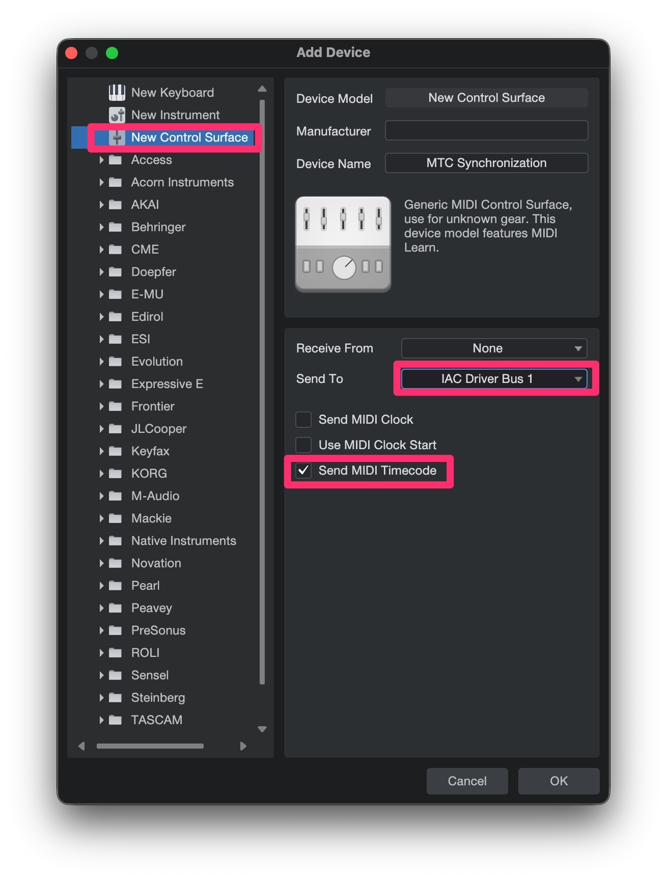Uncheck Send MIDI Timecode
The width and height of the screenshot is (667, 880).
(303, 471)
